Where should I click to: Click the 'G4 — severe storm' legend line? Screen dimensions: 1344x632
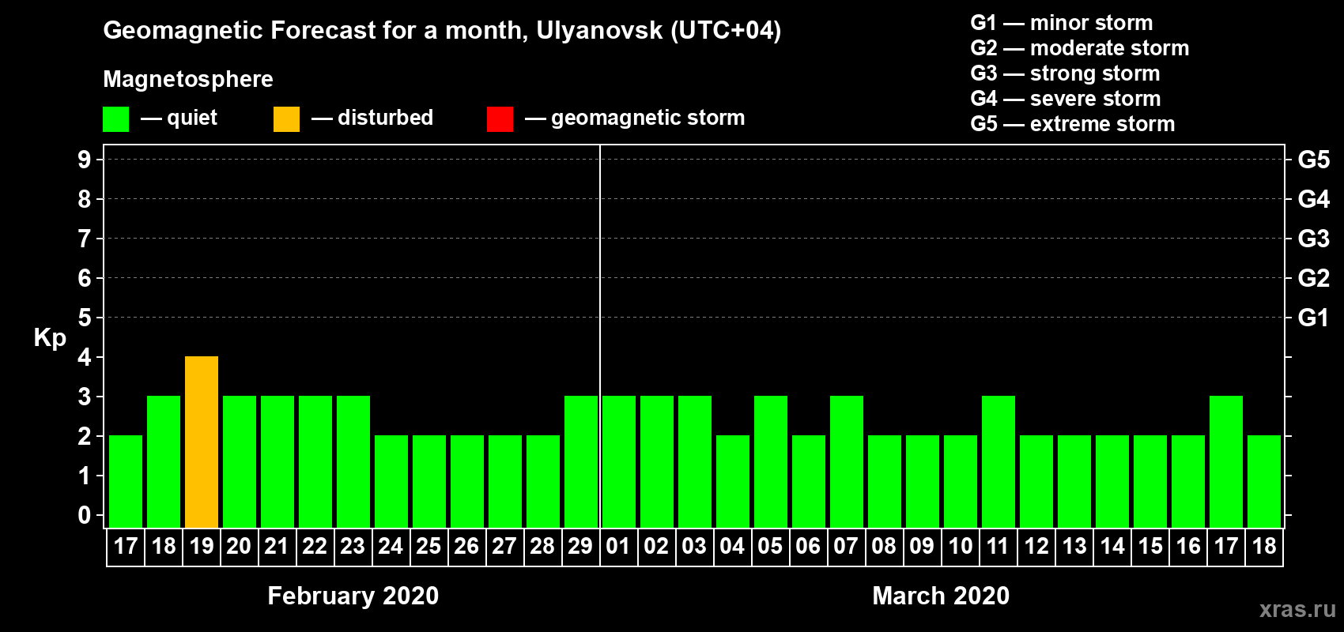1066,99
